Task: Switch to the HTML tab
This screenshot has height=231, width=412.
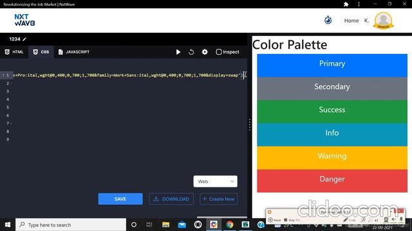Action: [x=14, y=52]
